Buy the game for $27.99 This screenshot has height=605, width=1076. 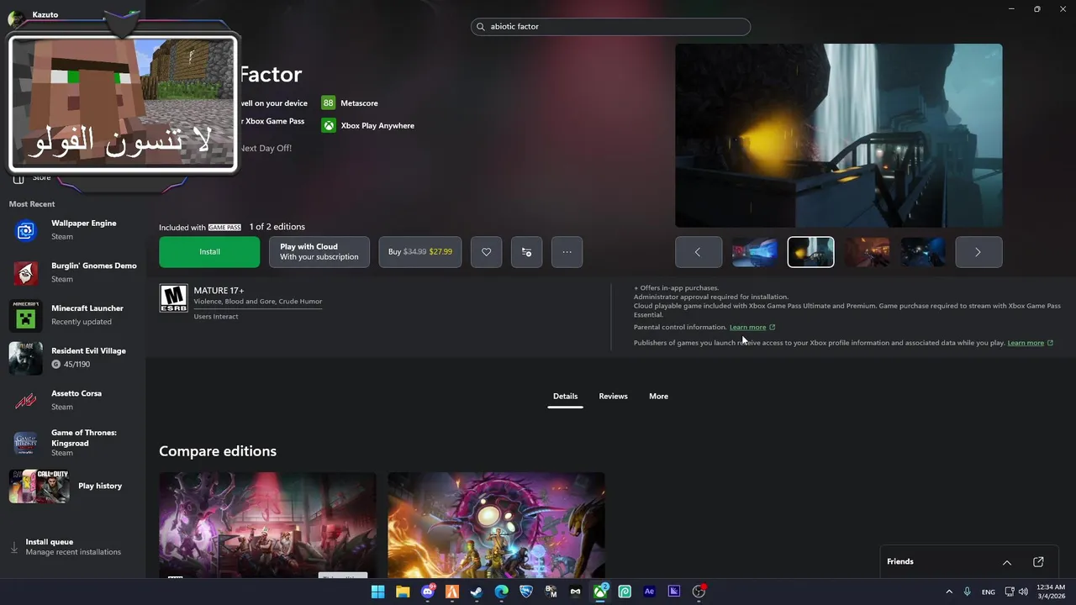point(420,252)
